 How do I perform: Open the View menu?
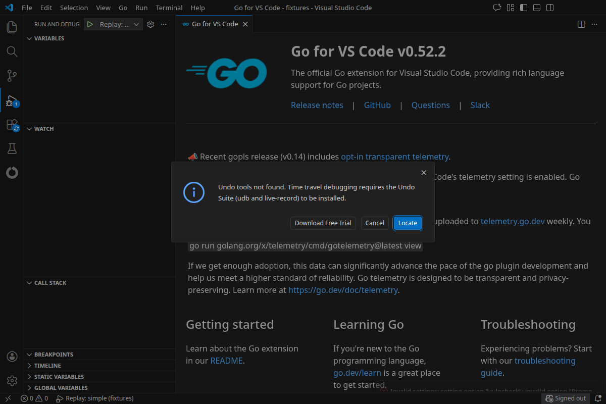103,8
